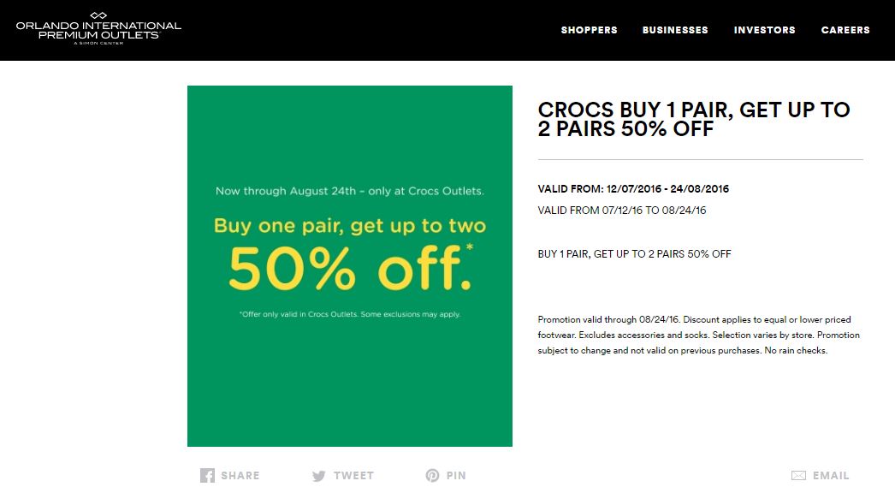Image resolution: width=895 pixels, height=487 pixels.
Task: Click the Pinterest icon
Action: pyautogui.click(x=432, y=476)
